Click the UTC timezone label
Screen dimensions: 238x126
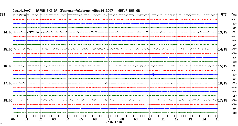point(224,15)
